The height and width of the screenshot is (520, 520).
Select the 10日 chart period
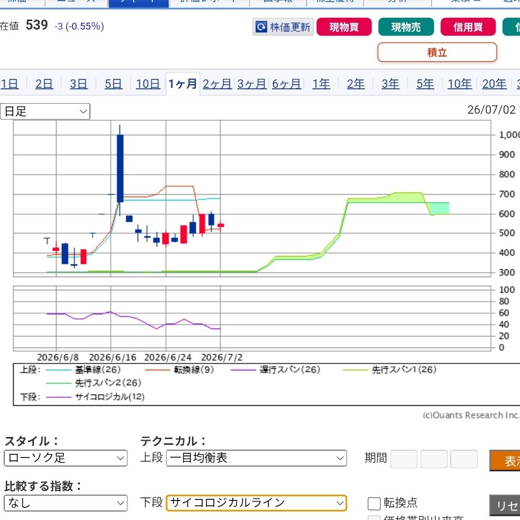coord(148,84)
